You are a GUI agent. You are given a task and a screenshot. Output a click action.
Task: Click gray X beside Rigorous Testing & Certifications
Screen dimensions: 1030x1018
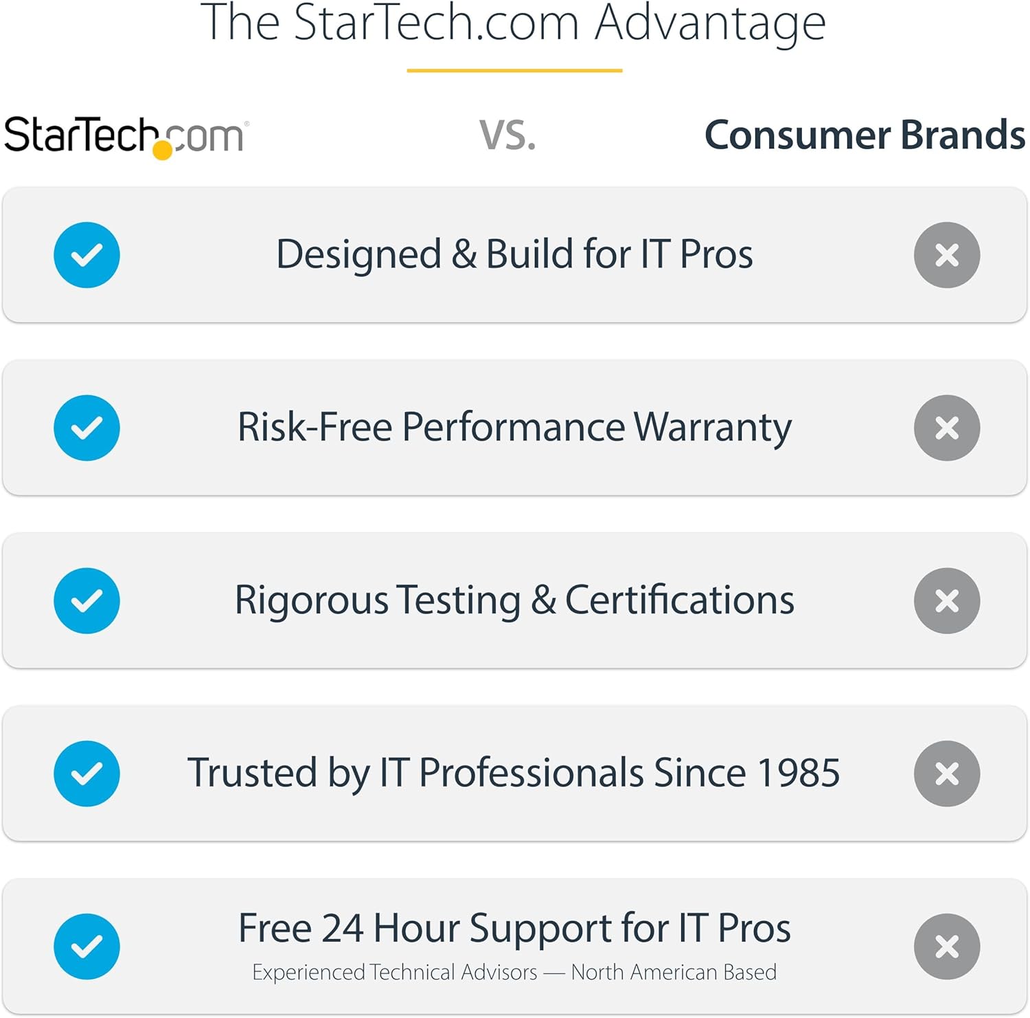tap(946, 601)
